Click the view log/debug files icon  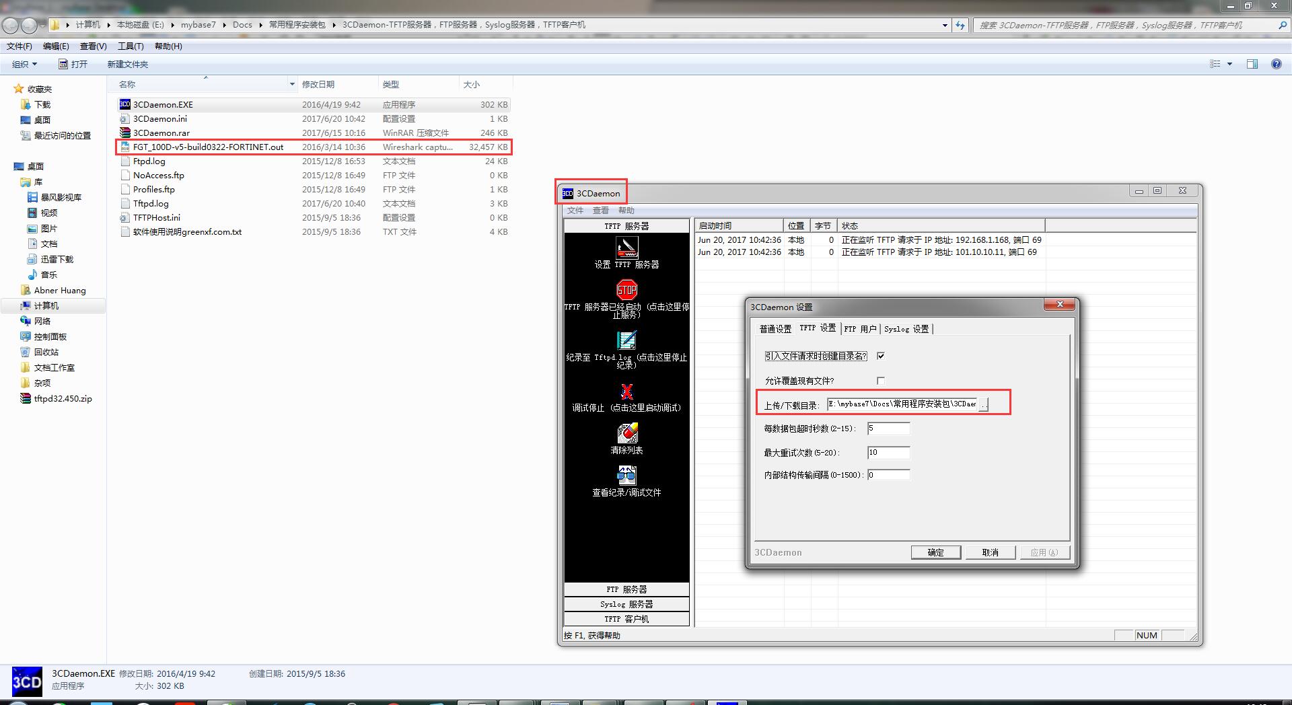[x=626, y=476]
